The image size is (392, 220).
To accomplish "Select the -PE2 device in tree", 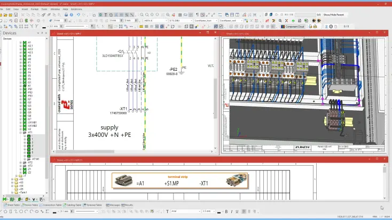I will 29,92.
